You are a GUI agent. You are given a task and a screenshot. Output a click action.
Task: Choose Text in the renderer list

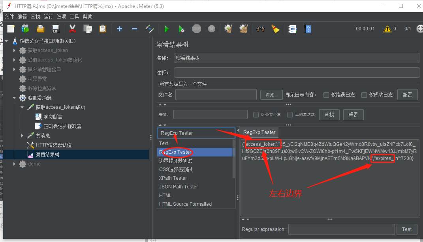point(194,143)
